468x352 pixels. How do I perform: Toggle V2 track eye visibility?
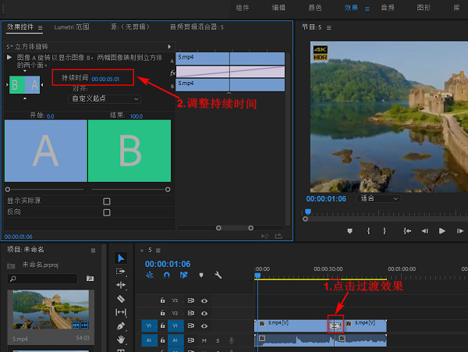tap(204, 314)
